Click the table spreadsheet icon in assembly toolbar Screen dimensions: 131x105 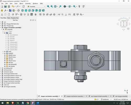click(32, 14)
